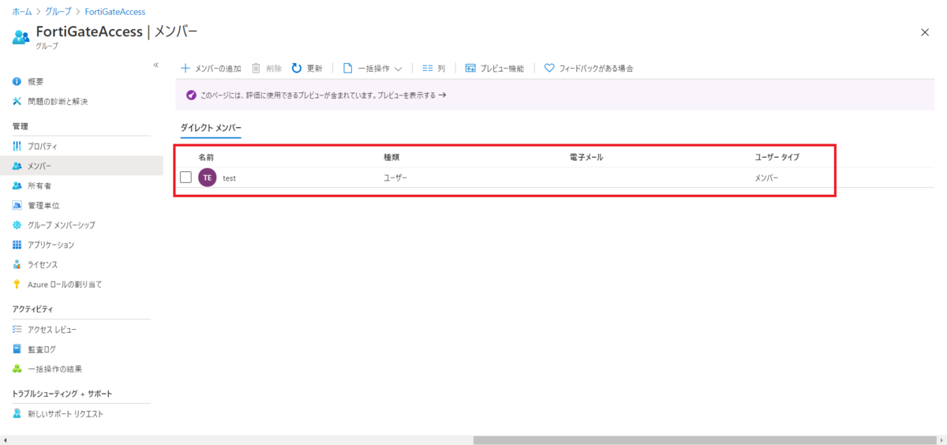Close the blade with X button
The image size is (947, 445).
pos(925,32)
